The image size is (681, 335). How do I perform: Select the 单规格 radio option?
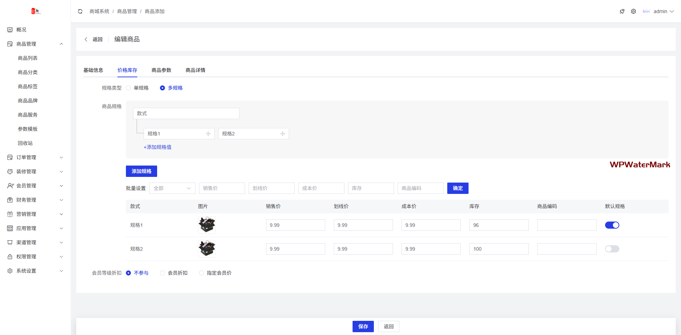tap(129, 88)
